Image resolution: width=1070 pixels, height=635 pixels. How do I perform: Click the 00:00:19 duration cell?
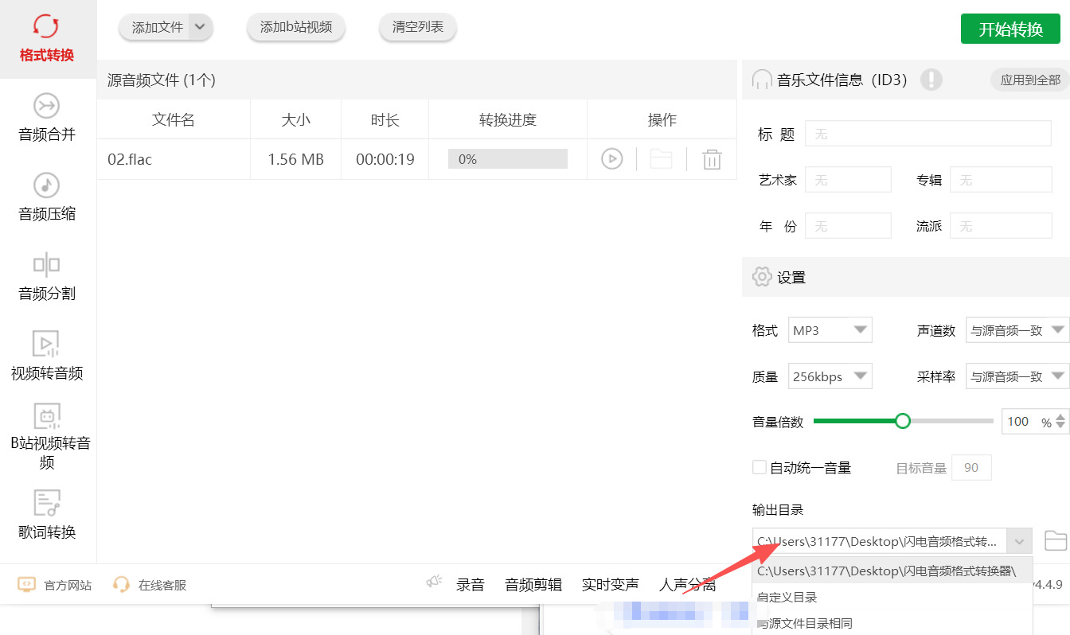click(x=385, y=159)
